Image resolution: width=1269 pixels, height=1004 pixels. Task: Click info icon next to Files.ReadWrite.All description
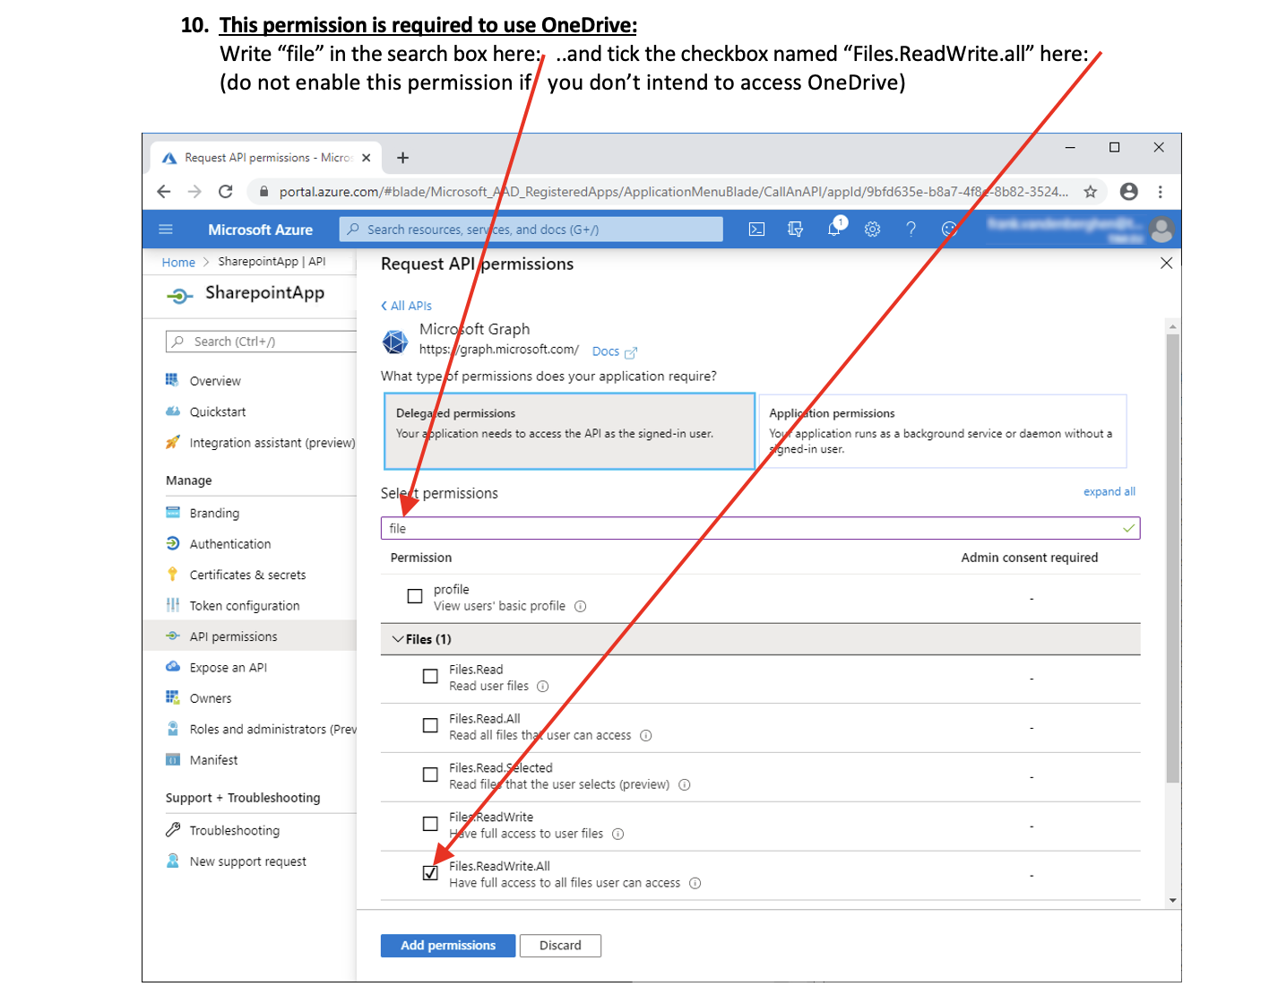[695, 883]
